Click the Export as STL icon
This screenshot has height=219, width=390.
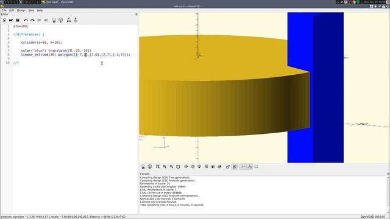[x=69, y=20]
